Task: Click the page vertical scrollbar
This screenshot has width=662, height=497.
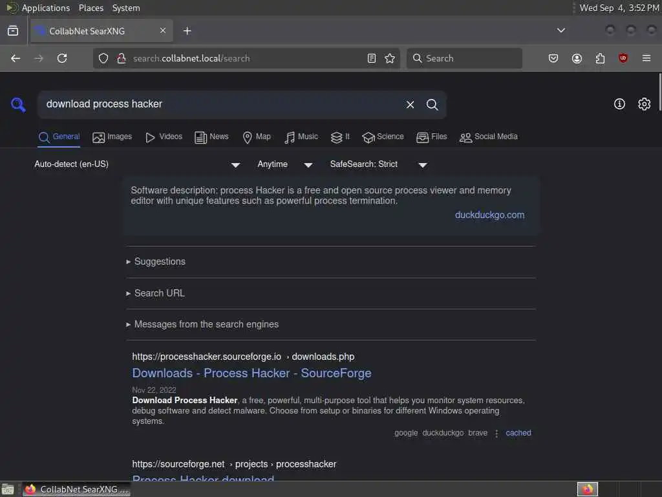Action: pyautogui.click(x=659, y=93)
